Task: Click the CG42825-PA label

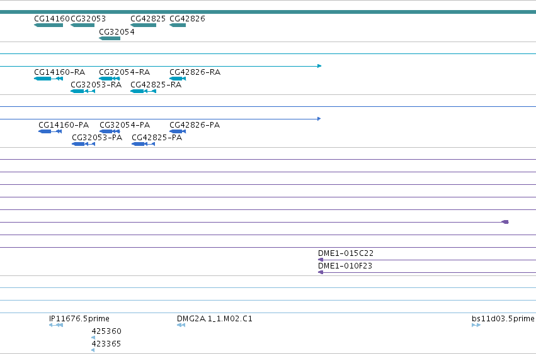Action: point(157,138)
